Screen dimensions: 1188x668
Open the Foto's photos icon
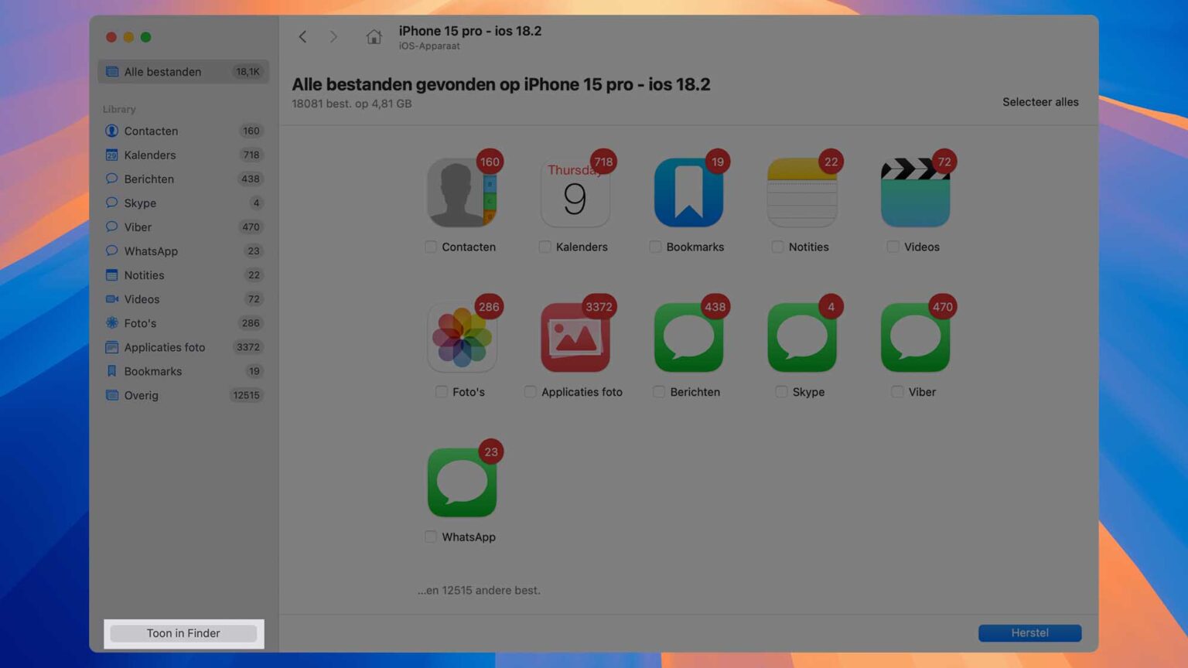[462, 338]
